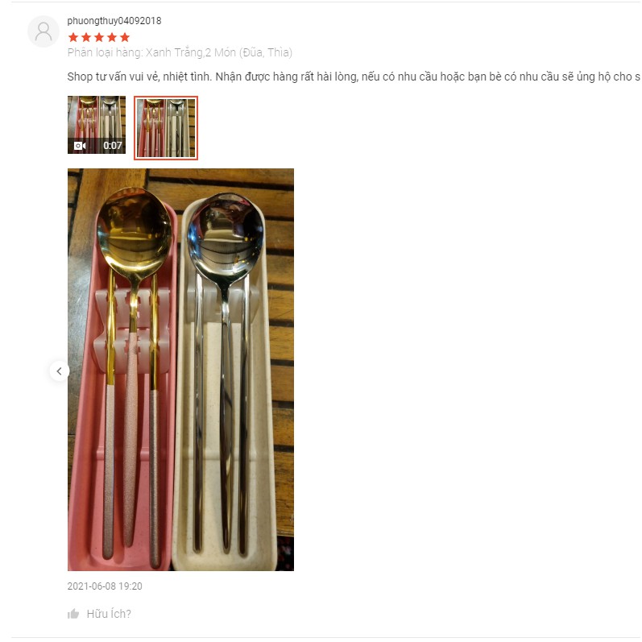The image size is (642, 642).
Task: Play the 0:07 review video thumbnail
Action: (x=97, y=125)
